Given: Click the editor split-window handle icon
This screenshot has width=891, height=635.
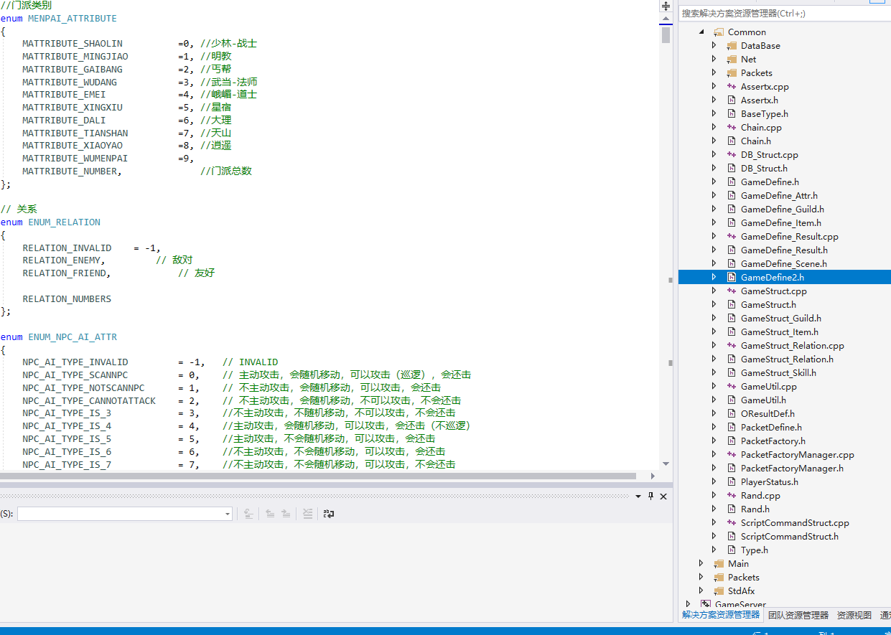Looking at the screenshot, I should pos(666,6).
